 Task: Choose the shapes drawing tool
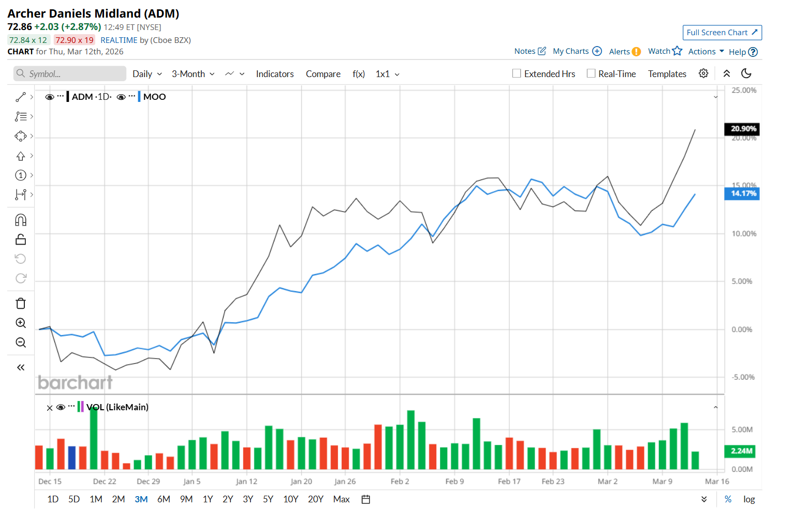pyautogui.click(x=21, y=136)
